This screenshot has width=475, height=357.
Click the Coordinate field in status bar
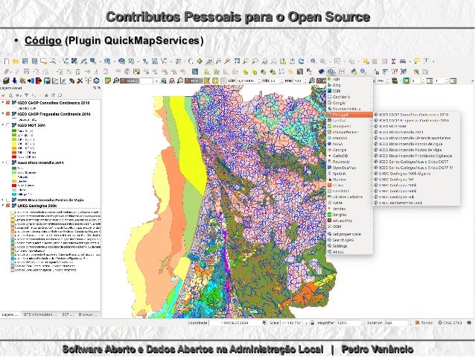235,323
